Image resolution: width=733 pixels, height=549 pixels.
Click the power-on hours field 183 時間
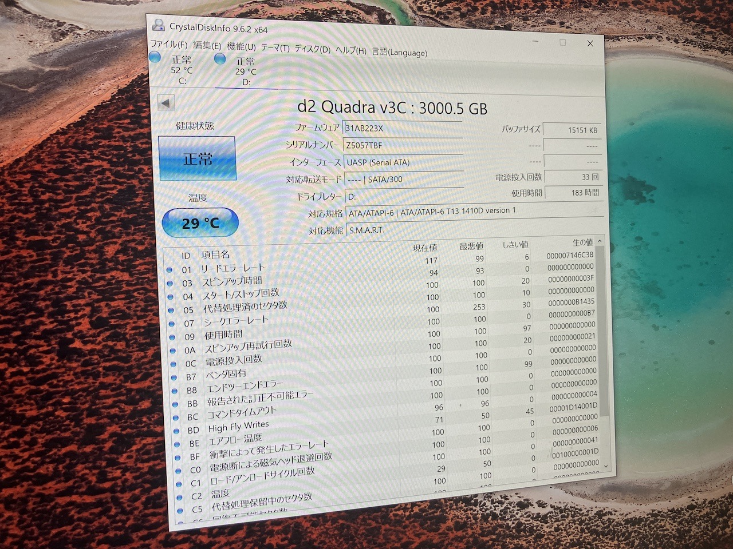tap(573, 193)
